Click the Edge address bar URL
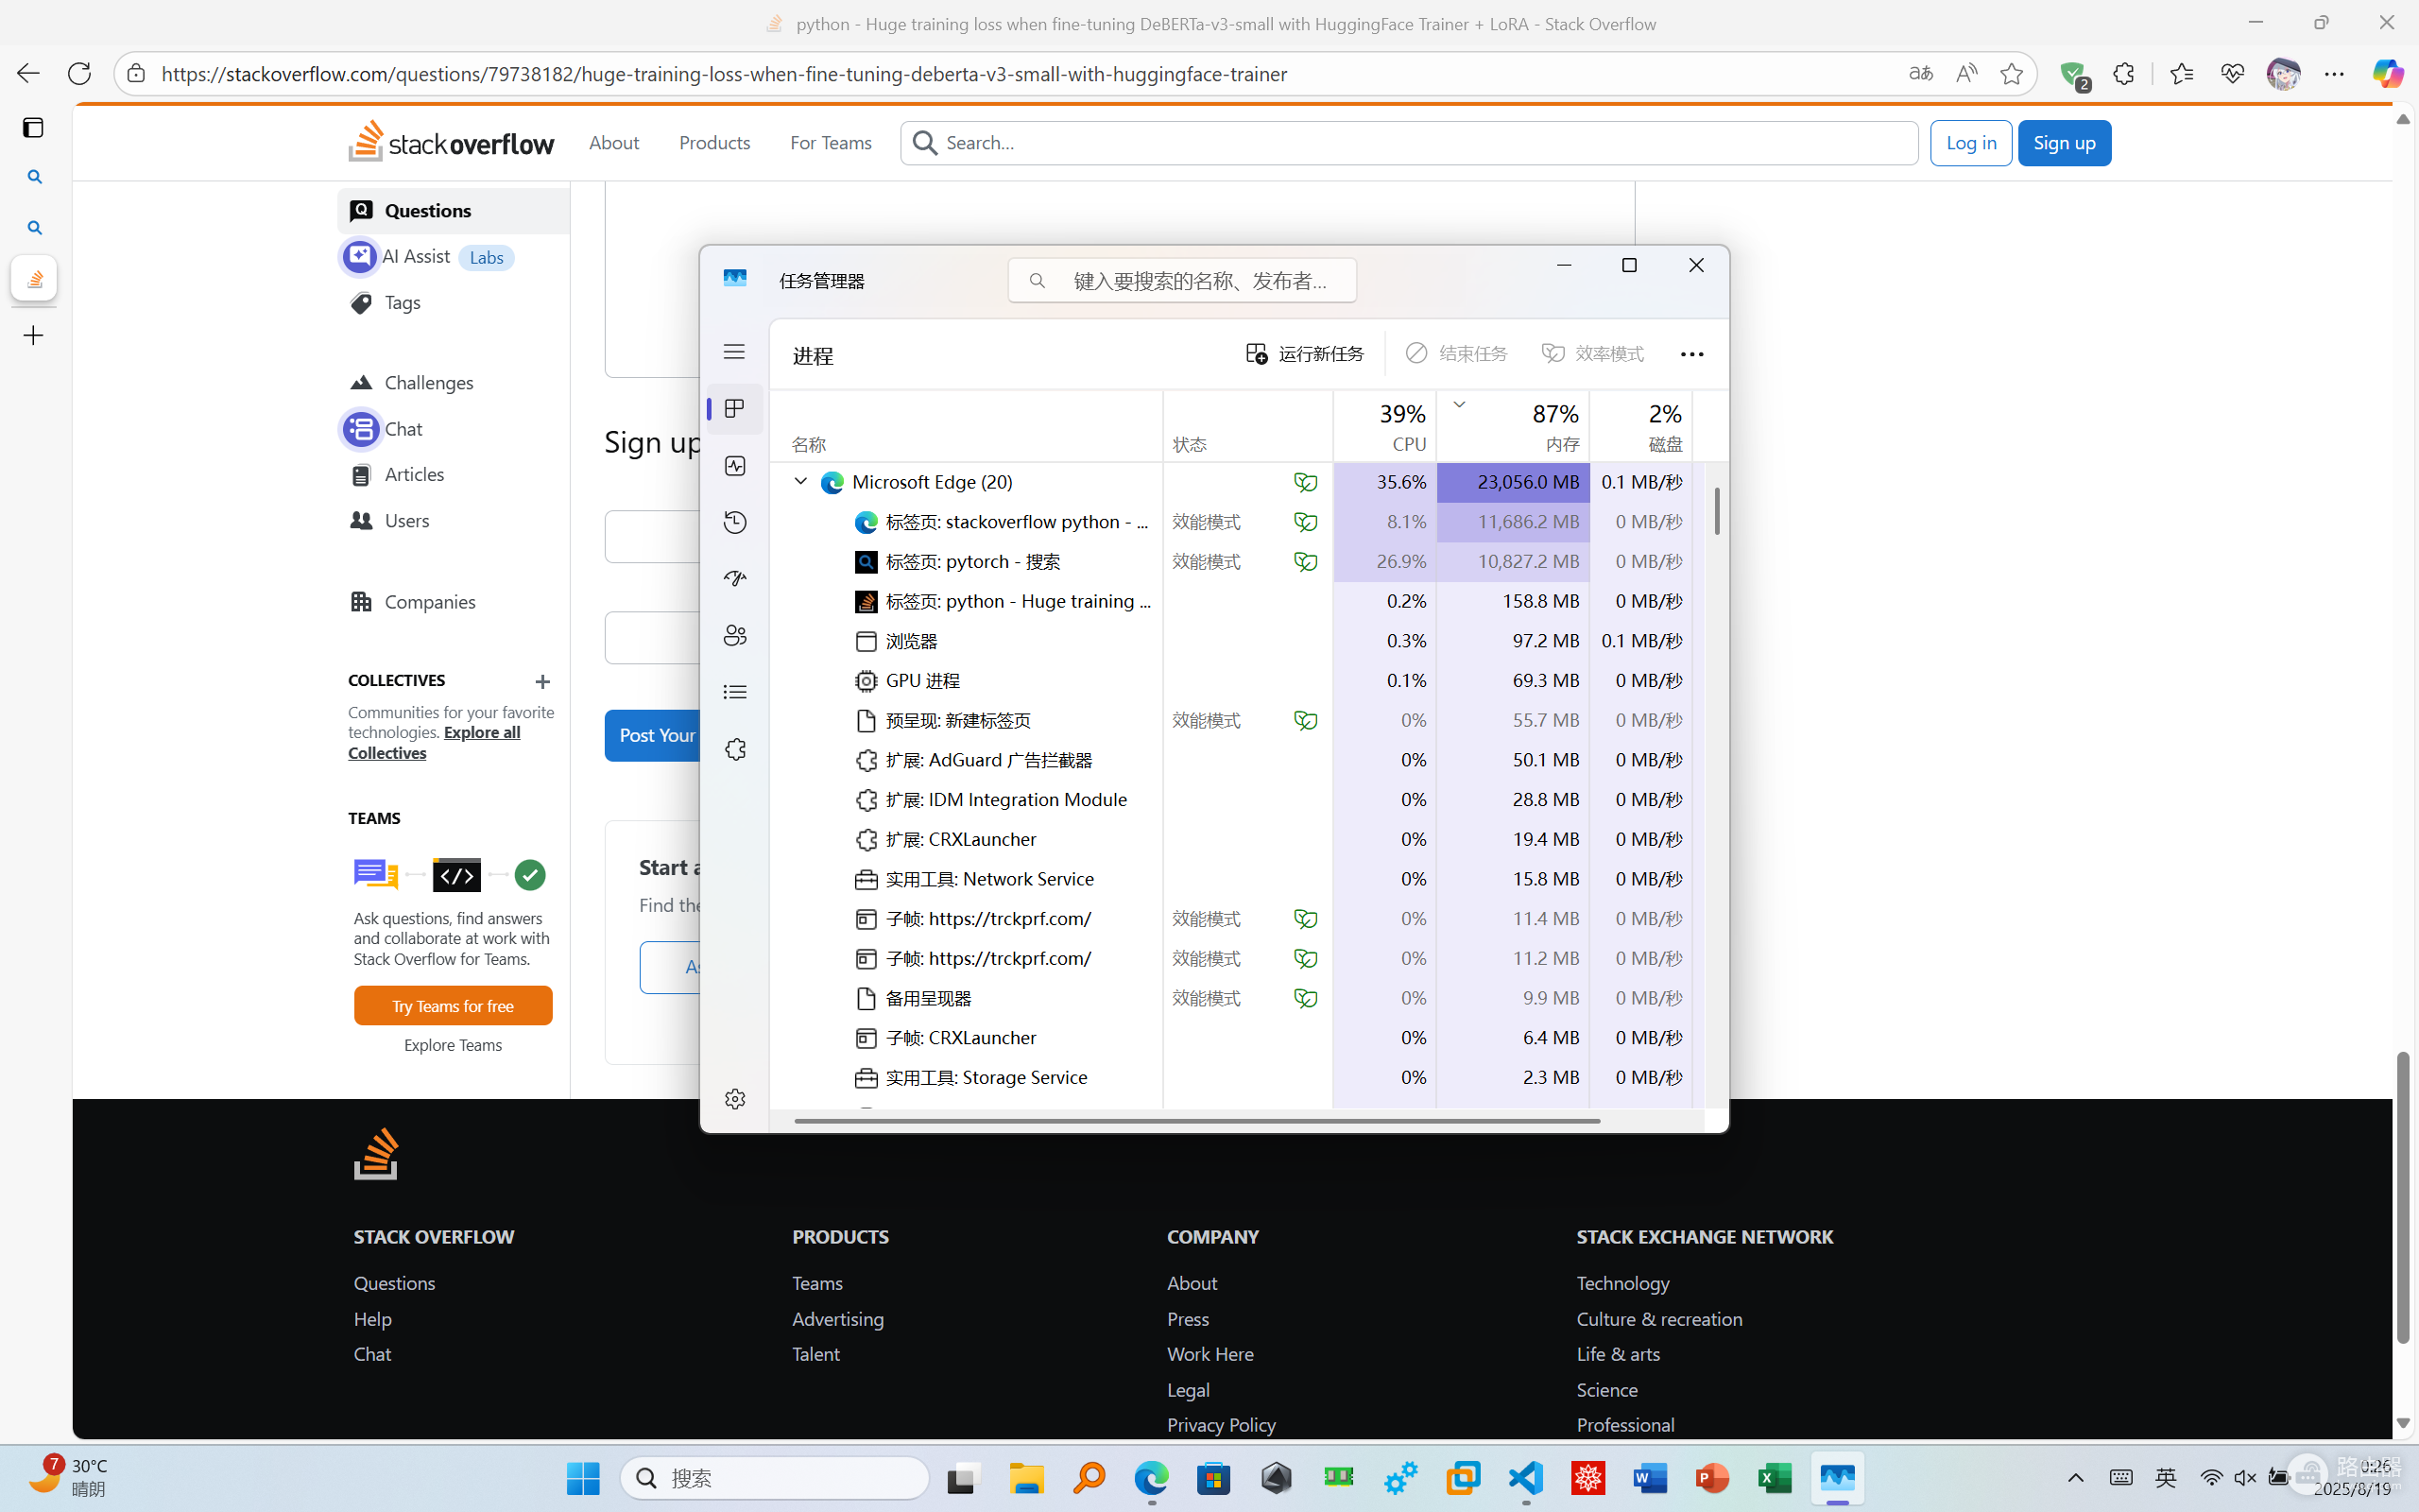Screen dimensions: 2419x1512 pos(724,74)
